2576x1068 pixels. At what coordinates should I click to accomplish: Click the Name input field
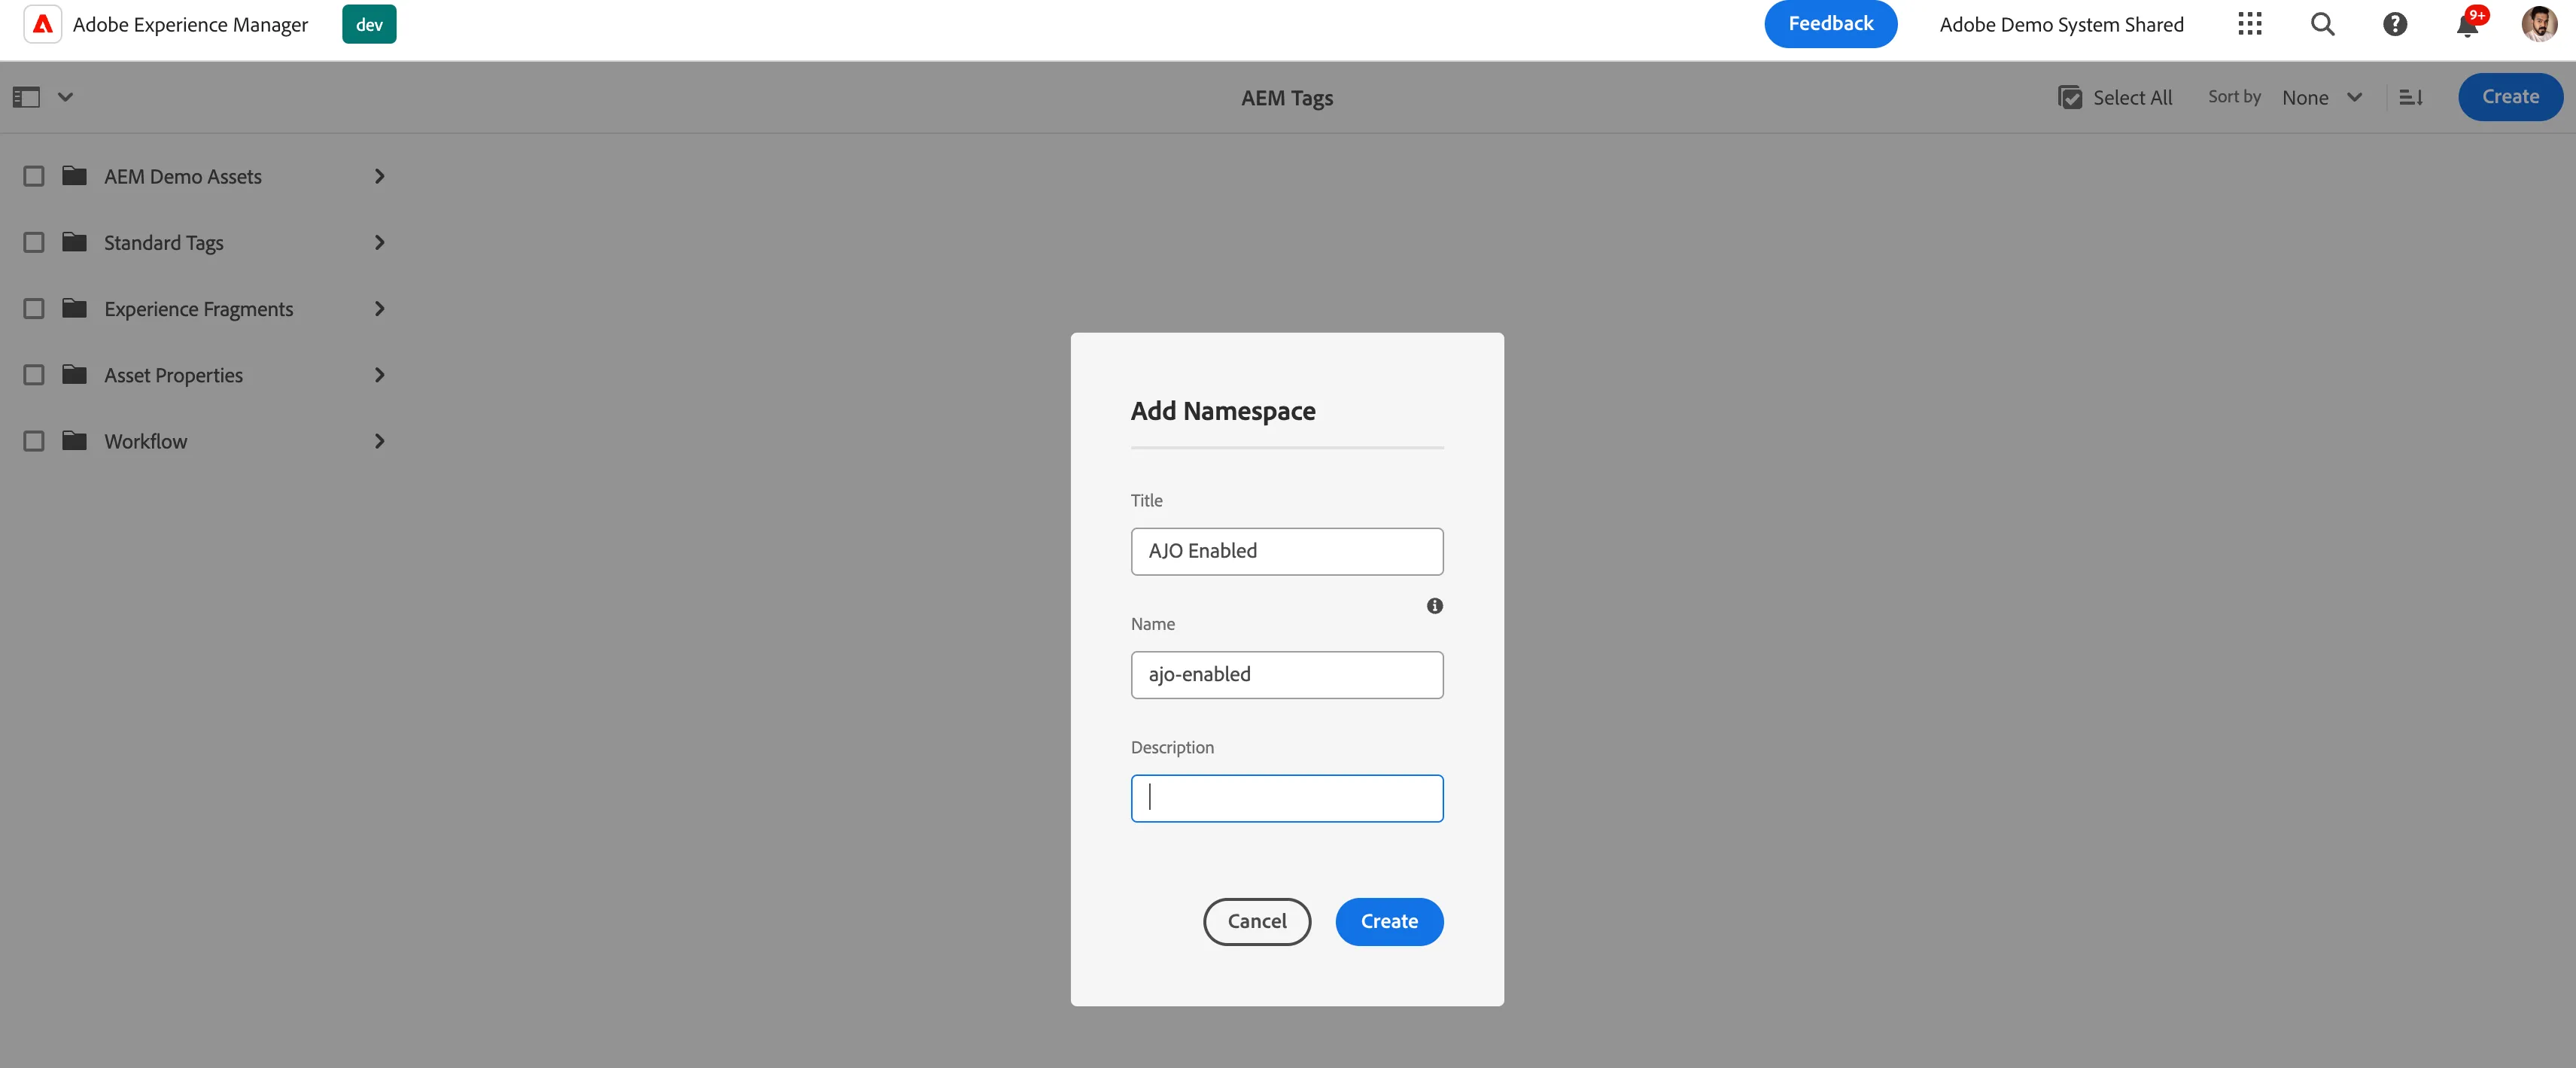(x=1287, y=675)
